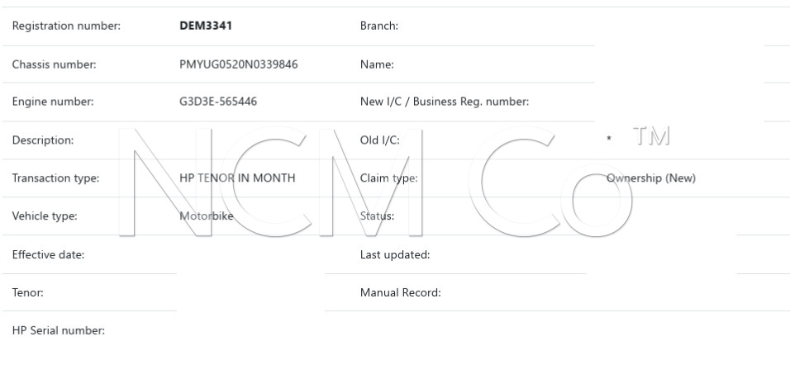Select the Tenor row label
Viewport: 790px width, 365px height.
pos(27,292)
